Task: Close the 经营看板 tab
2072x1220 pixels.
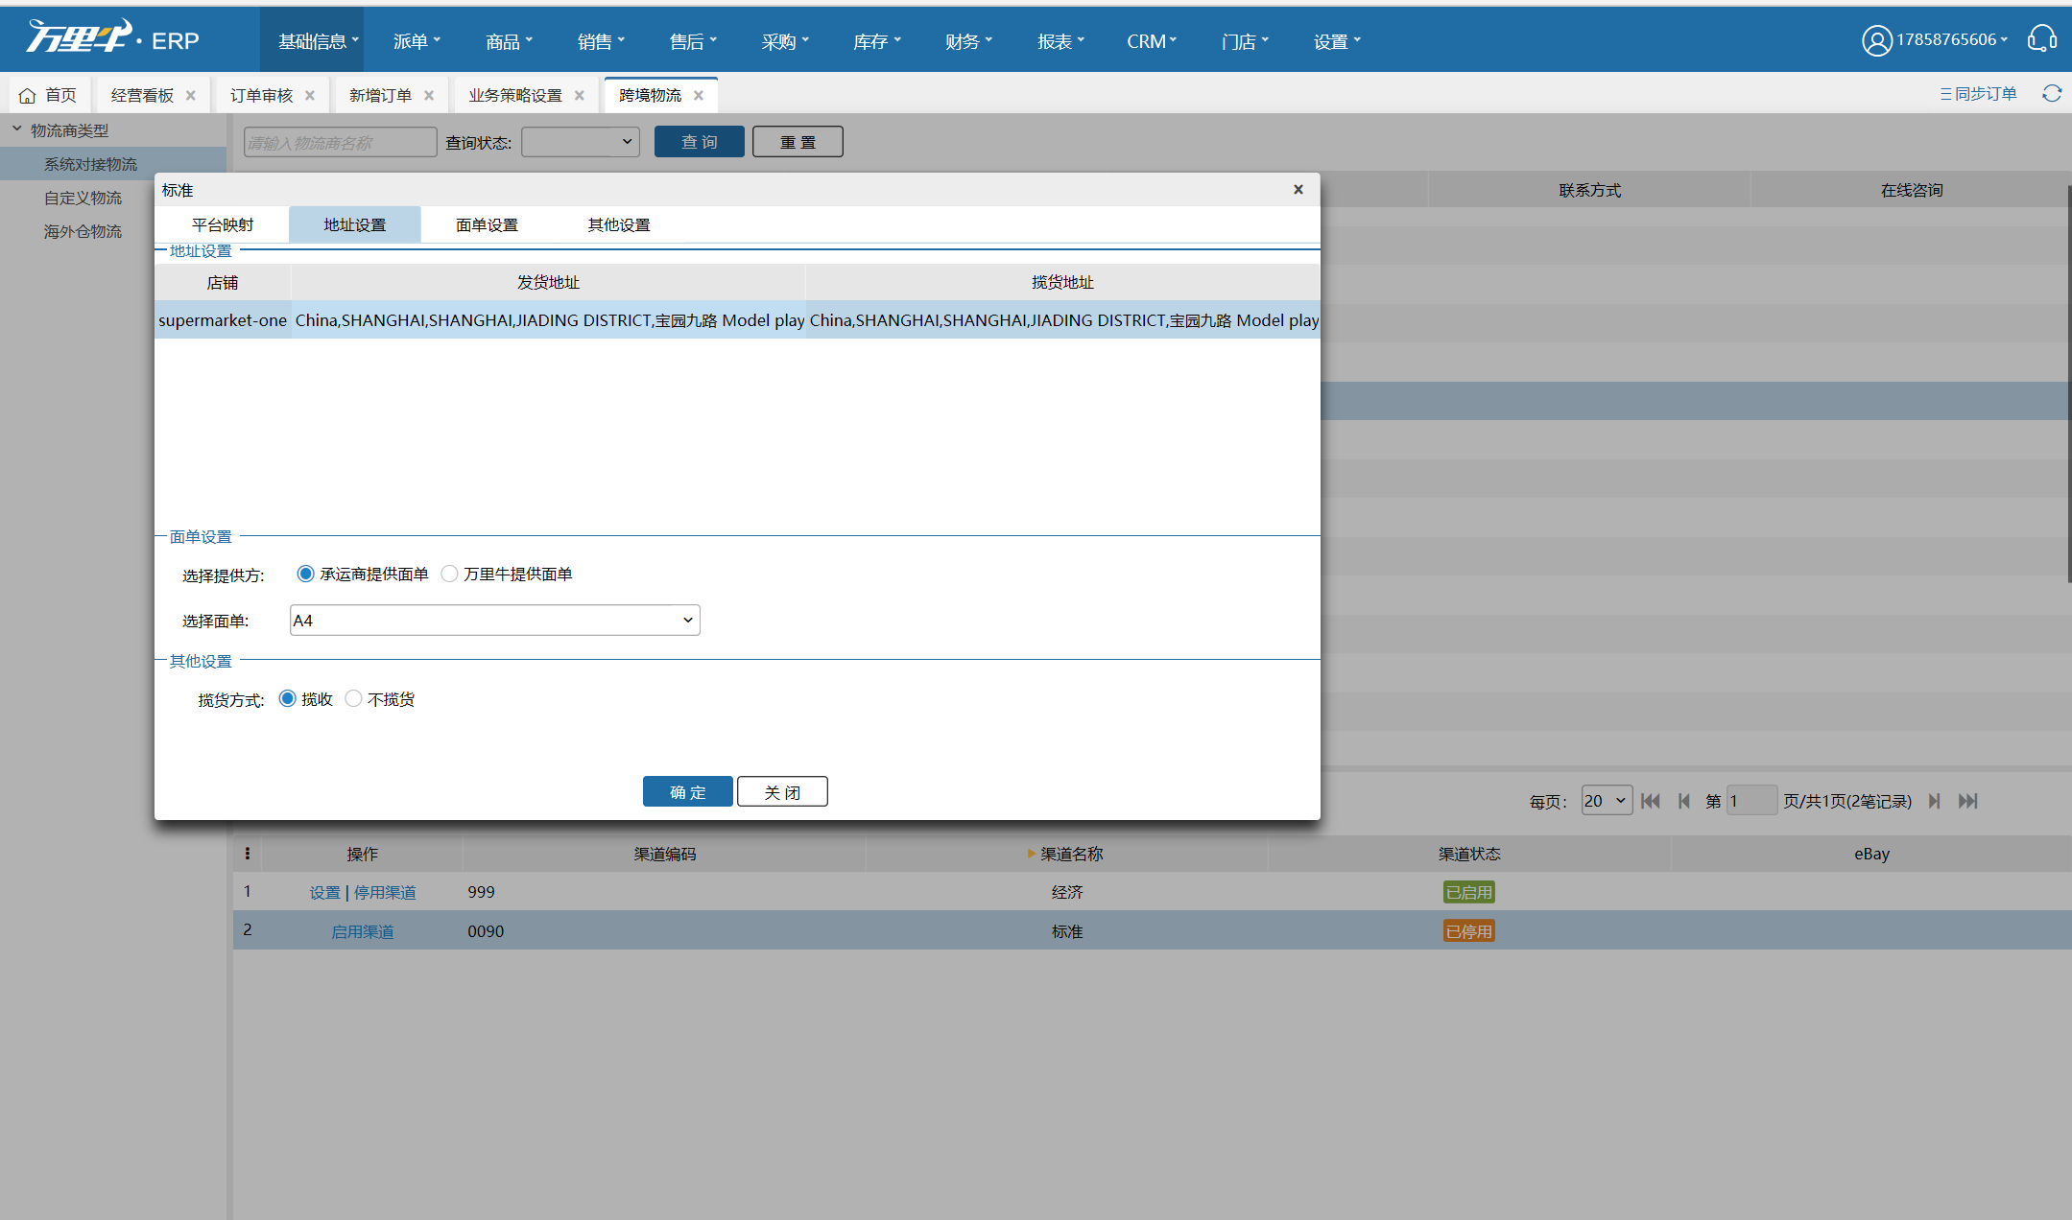Action: click(x=191, y=95)
